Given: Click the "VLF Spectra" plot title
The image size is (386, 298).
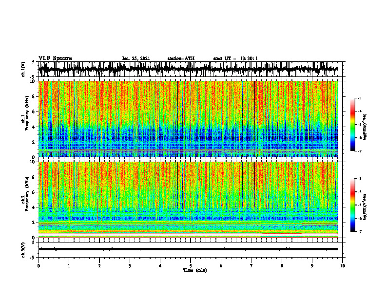Looking at the screenshot, I should (x=55, y=58).
